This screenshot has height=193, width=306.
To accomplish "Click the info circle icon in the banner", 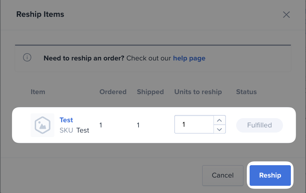I will coord(27,57).
